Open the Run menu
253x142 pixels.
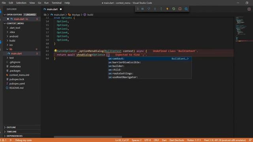pos(46,3)
